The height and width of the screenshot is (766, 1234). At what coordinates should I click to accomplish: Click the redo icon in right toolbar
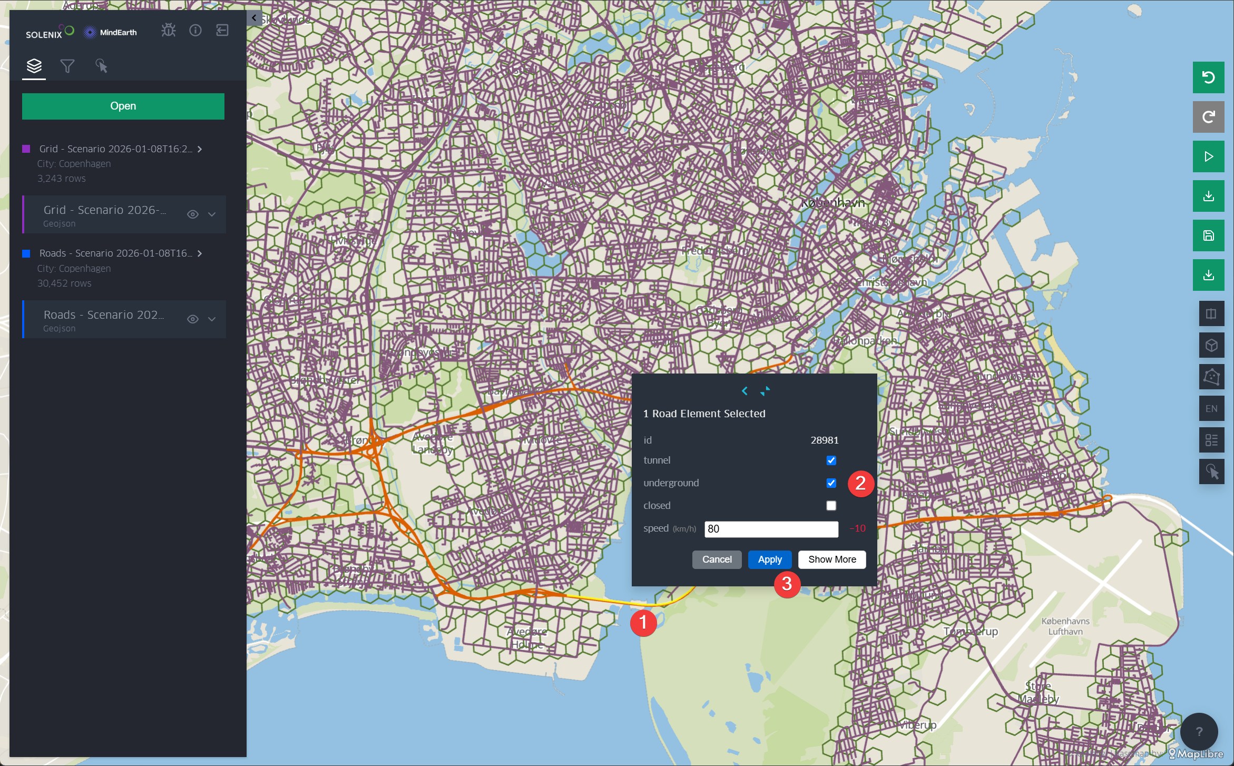coord(1208,116)
